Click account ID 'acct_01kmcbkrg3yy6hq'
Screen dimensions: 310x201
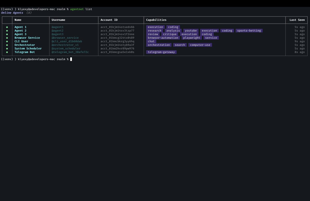click(117, 41)
